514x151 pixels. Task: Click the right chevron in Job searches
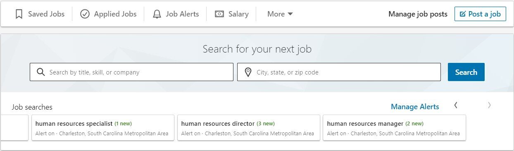[490, 105]
